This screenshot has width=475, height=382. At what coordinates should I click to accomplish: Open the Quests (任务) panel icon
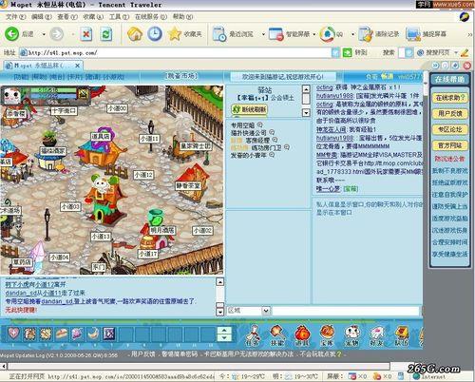[x=253, y=335]
